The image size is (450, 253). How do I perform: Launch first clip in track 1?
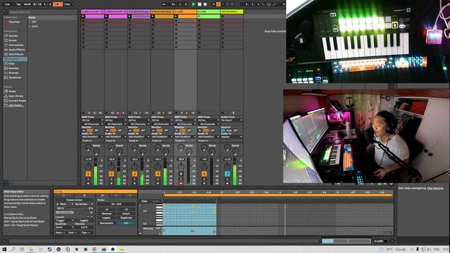click(84, 17)
